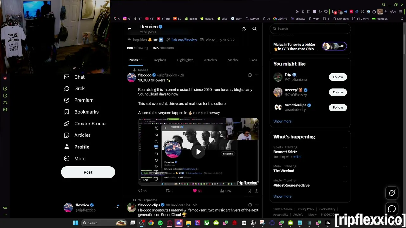Open the Malachi Toney live card
406x228 pixels.
pyautogui.click(x=310, y=47)
